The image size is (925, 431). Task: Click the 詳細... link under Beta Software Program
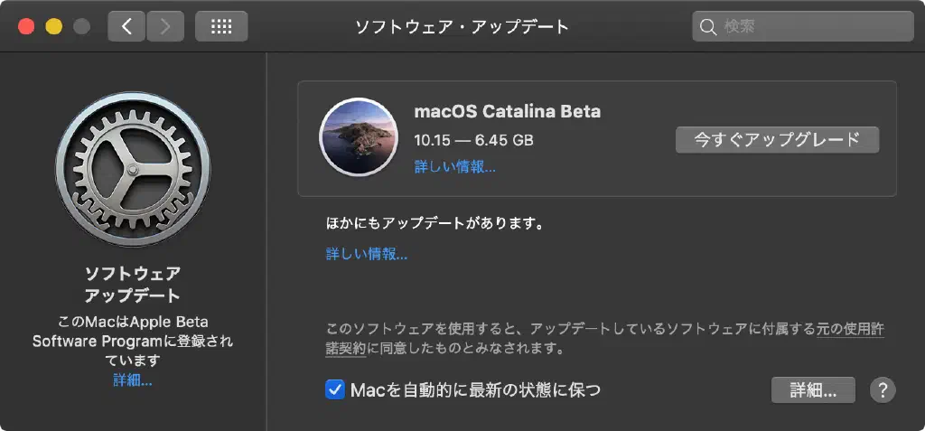[133, 380]
